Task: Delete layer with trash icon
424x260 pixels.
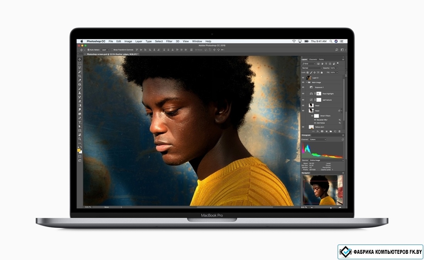Action: tap(339, 131)
